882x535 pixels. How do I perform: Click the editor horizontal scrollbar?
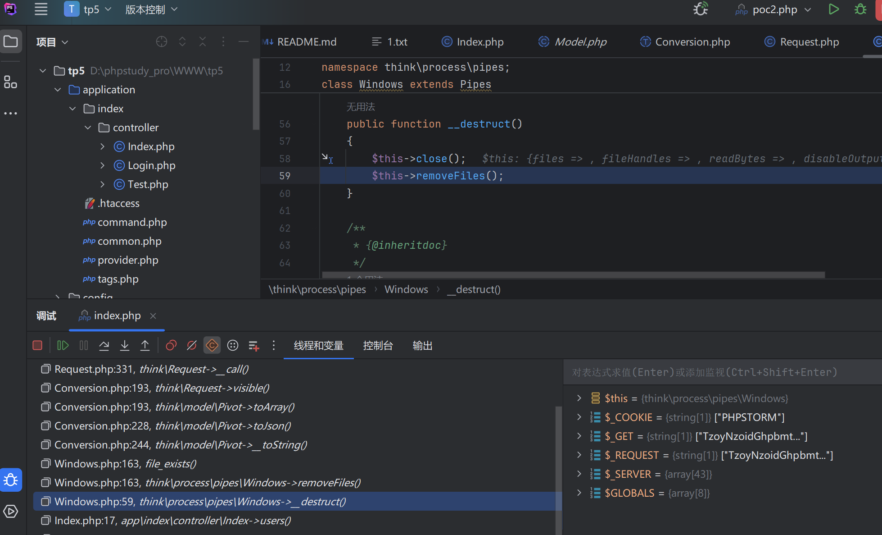point(573,274)
